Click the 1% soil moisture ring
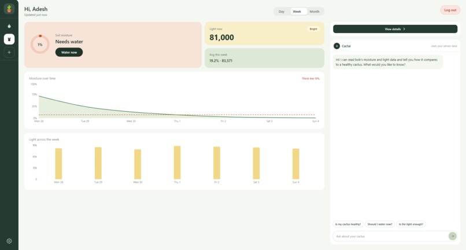 coord(40,45)
